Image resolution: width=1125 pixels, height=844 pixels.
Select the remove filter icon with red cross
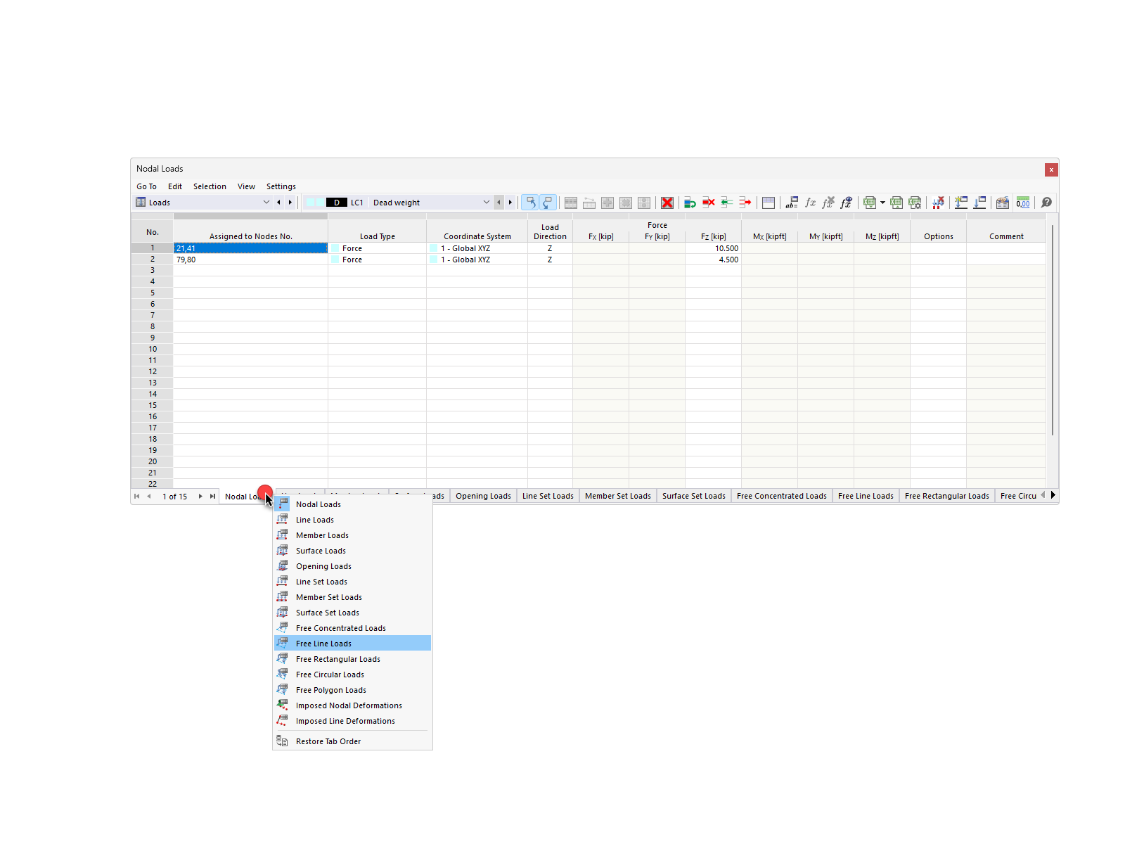coord(939,203)
